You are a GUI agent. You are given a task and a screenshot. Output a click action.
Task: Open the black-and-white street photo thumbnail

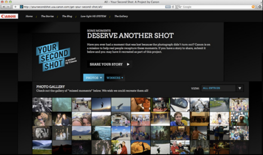(x=42, y=105)
